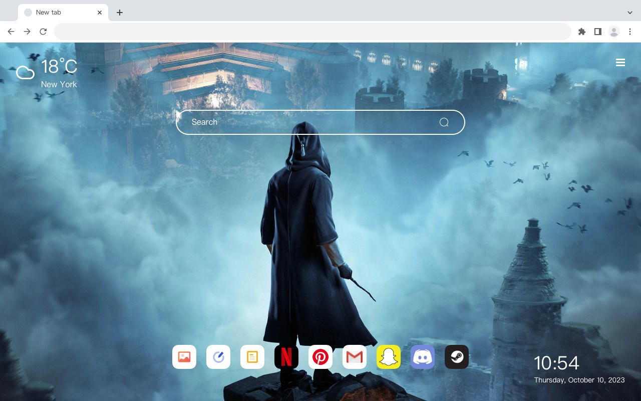Screen dimensions: 641x401
Task: Open the yellow notes shortcut
Action: [252, 357]
